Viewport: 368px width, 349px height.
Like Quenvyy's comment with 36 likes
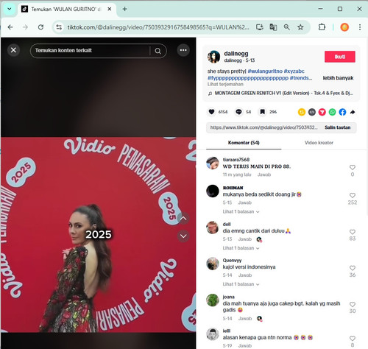(x=353, y=268)
